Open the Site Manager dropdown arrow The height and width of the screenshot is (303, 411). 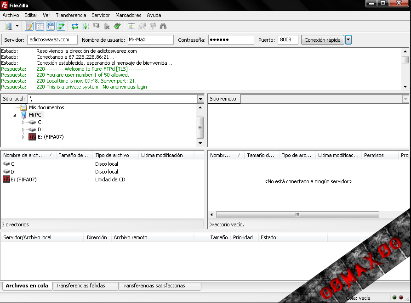tap(17, 26)
